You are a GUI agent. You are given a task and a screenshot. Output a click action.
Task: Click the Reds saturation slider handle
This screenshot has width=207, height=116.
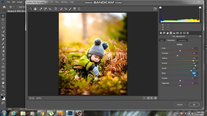pos(180,51)
